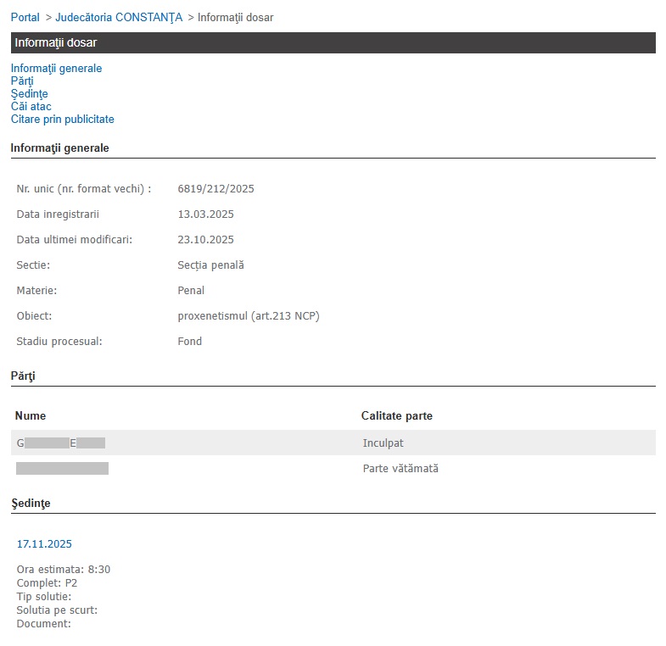Image resolution: width=666 pixels, height=646 pixels.
Task: Click the Calitate parte column header
Action: tap(396, 415)
